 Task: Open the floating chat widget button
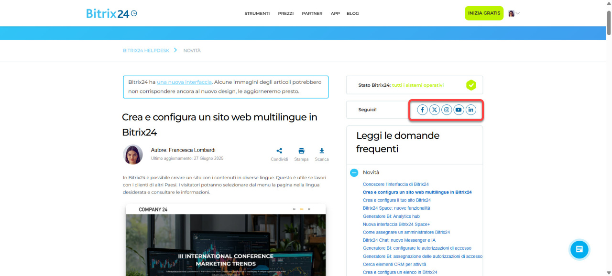point(579,249)
